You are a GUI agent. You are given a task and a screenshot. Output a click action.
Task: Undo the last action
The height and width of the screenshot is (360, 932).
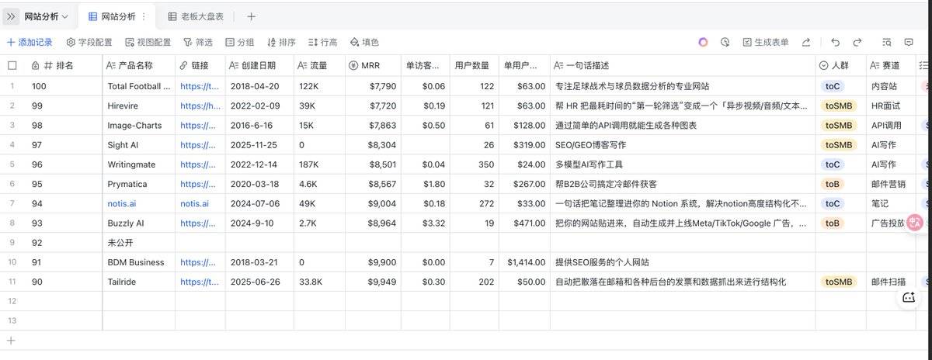tap(835, 42)
